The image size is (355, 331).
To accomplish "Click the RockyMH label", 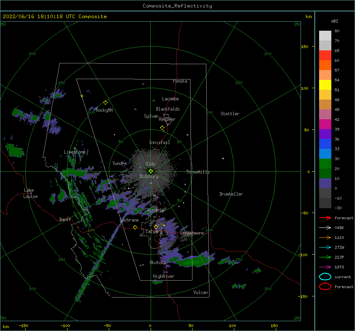I will tap(104, 110).
